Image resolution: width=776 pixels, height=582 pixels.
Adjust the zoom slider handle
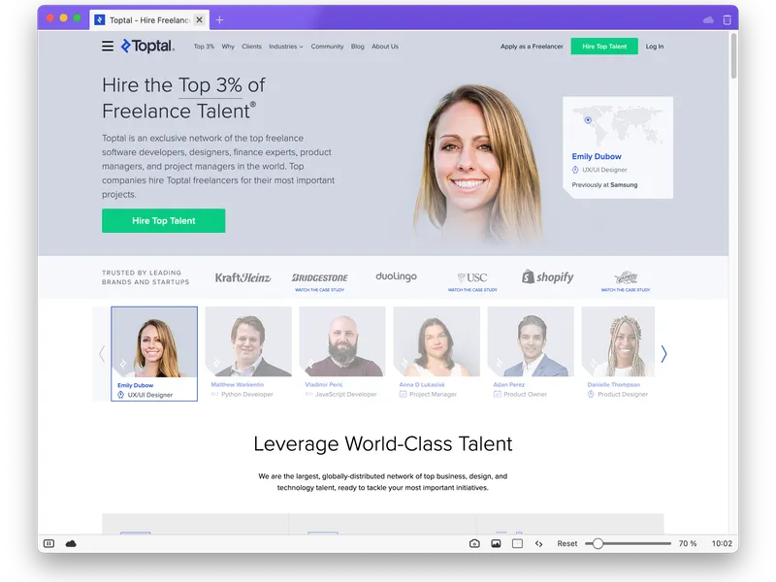[598, 543]
